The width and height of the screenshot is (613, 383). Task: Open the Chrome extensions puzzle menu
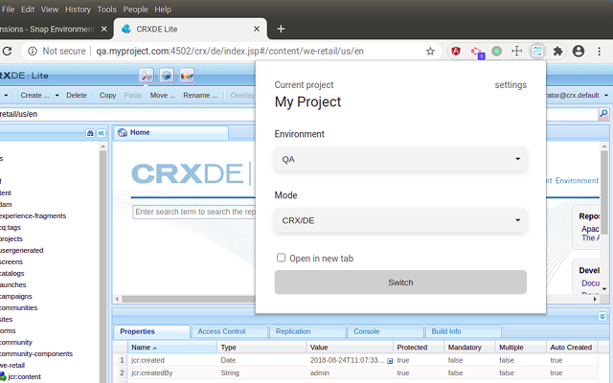[x=557, y=51]
